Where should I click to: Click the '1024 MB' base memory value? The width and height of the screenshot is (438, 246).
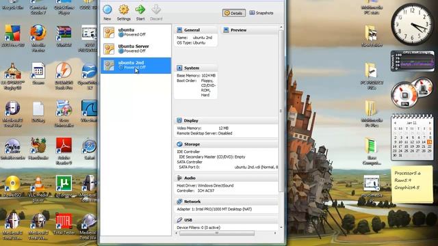[208, 76]
